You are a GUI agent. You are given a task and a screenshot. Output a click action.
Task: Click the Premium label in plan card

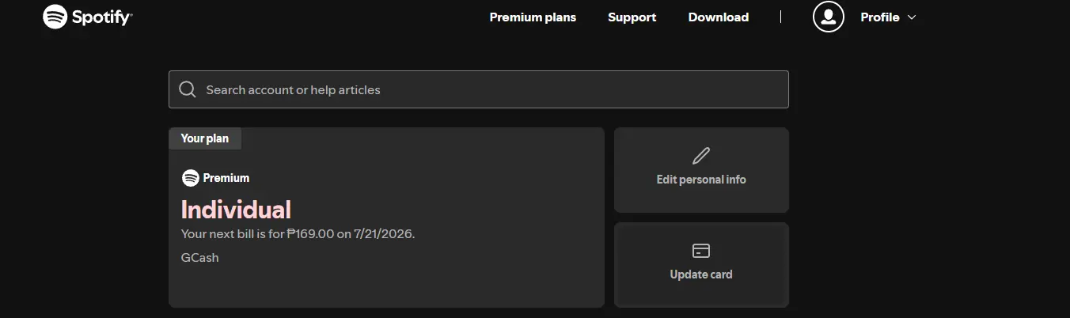tap(226, 178)
